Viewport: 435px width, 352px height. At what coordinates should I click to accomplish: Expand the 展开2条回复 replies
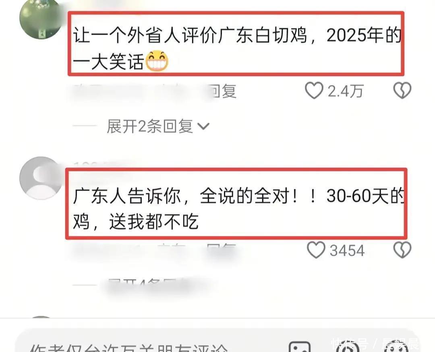158,126
